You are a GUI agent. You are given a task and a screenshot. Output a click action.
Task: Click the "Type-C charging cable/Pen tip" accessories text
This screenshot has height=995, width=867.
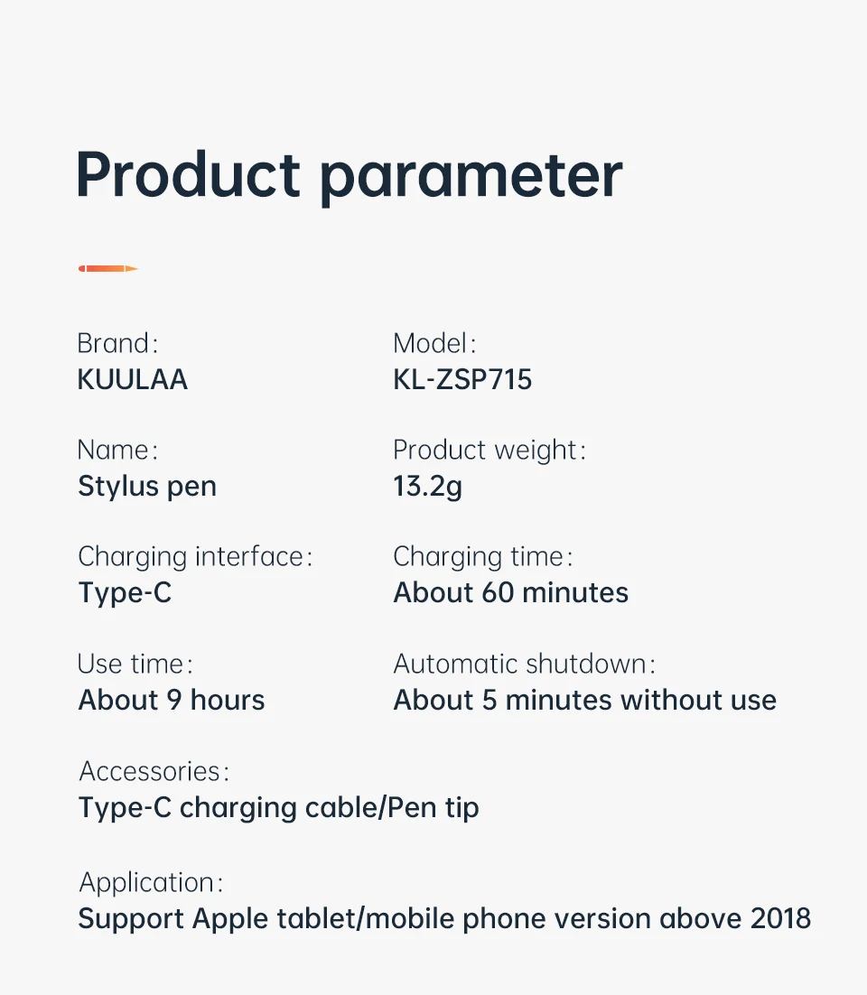coord(278,807)
